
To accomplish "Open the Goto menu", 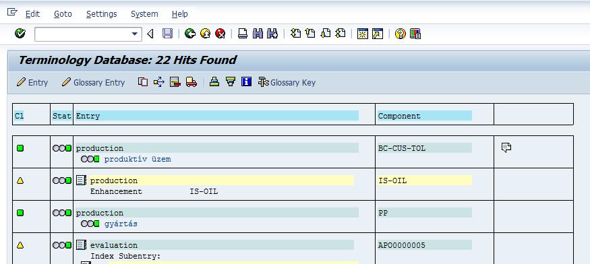I will tap(63, 14).
